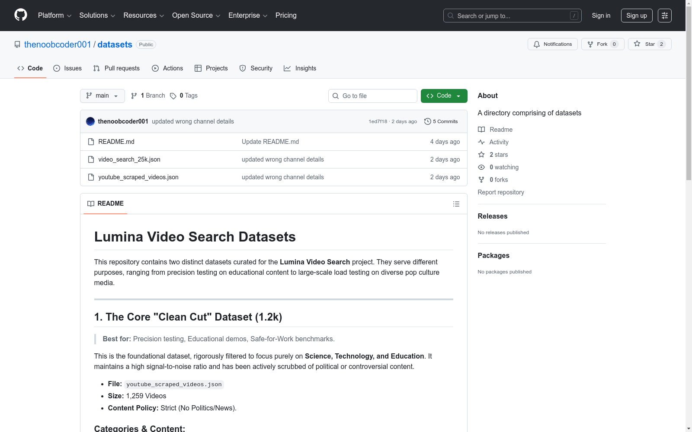
Task: Click the README.md file icon
Action: click(x=91, y=142)
